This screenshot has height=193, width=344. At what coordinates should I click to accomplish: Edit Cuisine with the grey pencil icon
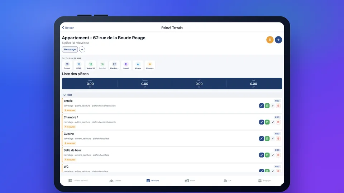point(273,139)
